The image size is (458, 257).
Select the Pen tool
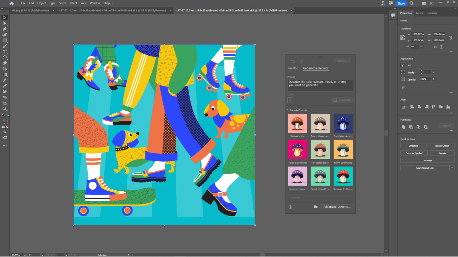point(5,29)
